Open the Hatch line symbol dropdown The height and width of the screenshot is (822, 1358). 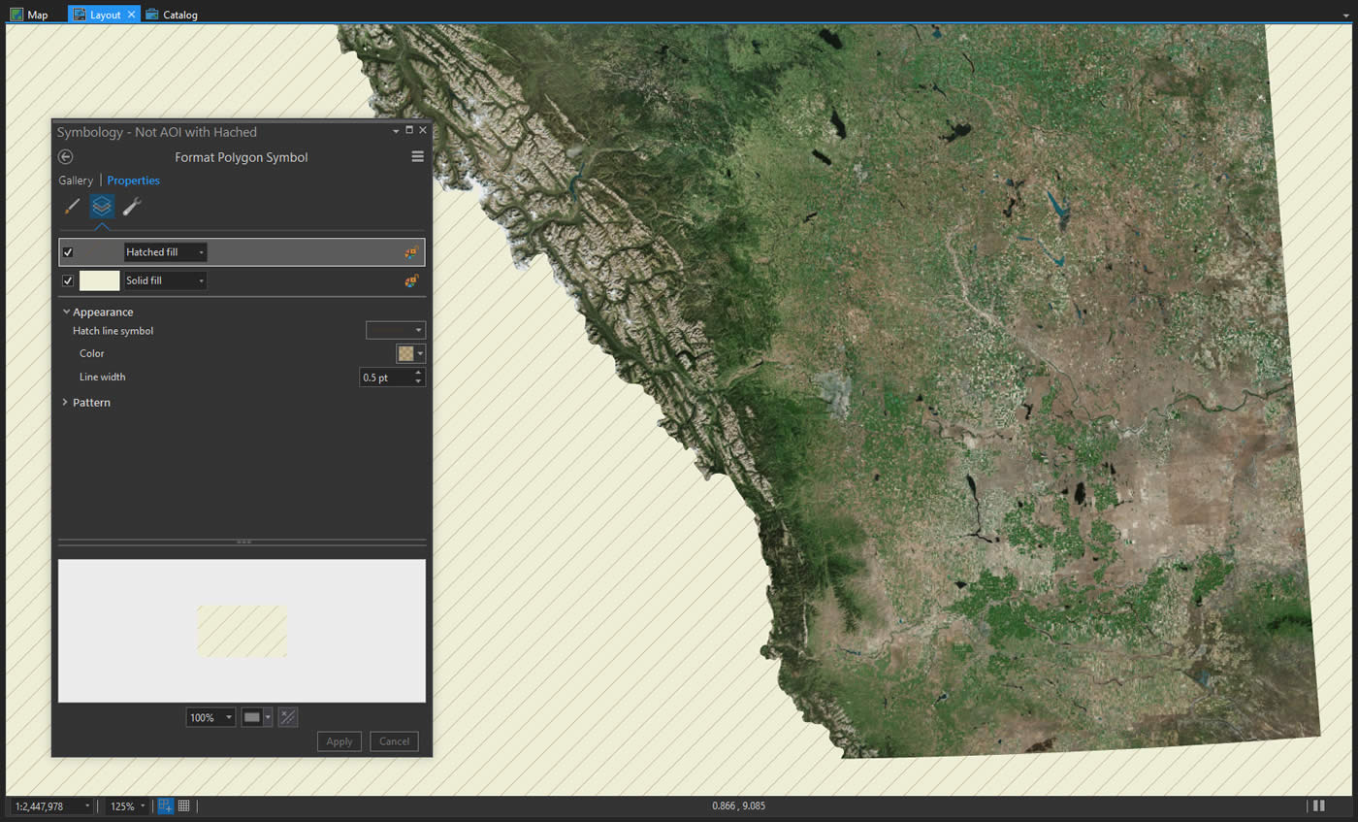tap(396, 330)
